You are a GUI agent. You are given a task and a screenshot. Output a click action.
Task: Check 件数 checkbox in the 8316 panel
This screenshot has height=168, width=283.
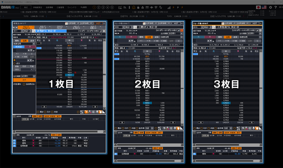209,128
